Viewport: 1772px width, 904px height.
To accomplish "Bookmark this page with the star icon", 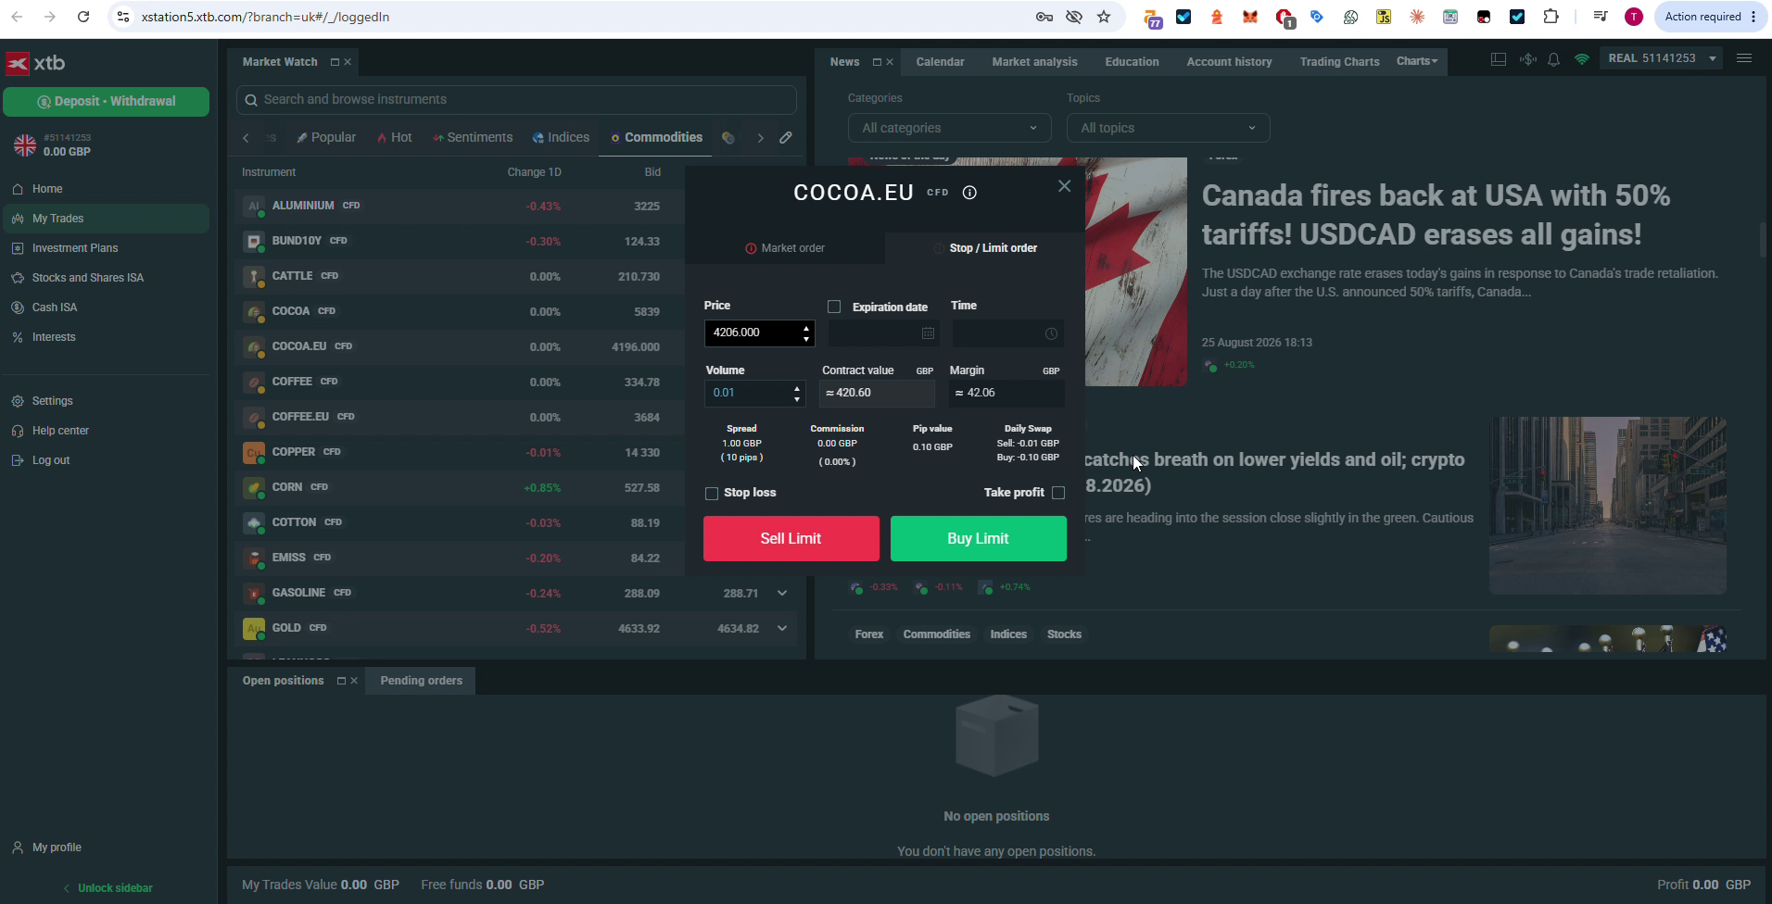I will (x=1104, y=17).
